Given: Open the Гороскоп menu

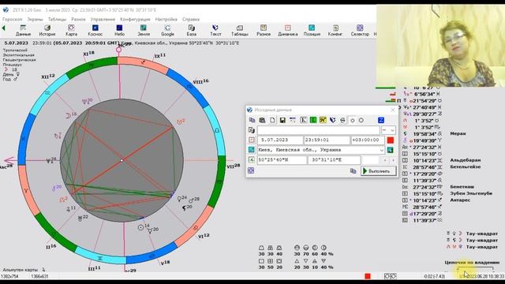Looking at the screenshot, I should click(x=13, y=19).
